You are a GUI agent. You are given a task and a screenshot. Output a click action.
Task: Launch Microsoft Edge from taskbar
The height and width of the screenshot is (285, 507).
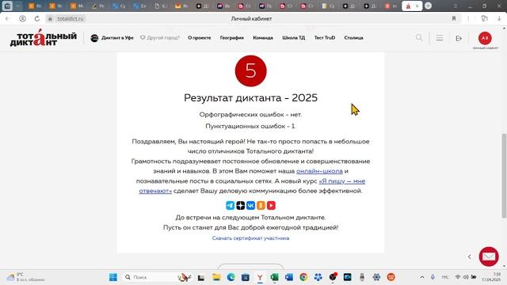(231, 277)
